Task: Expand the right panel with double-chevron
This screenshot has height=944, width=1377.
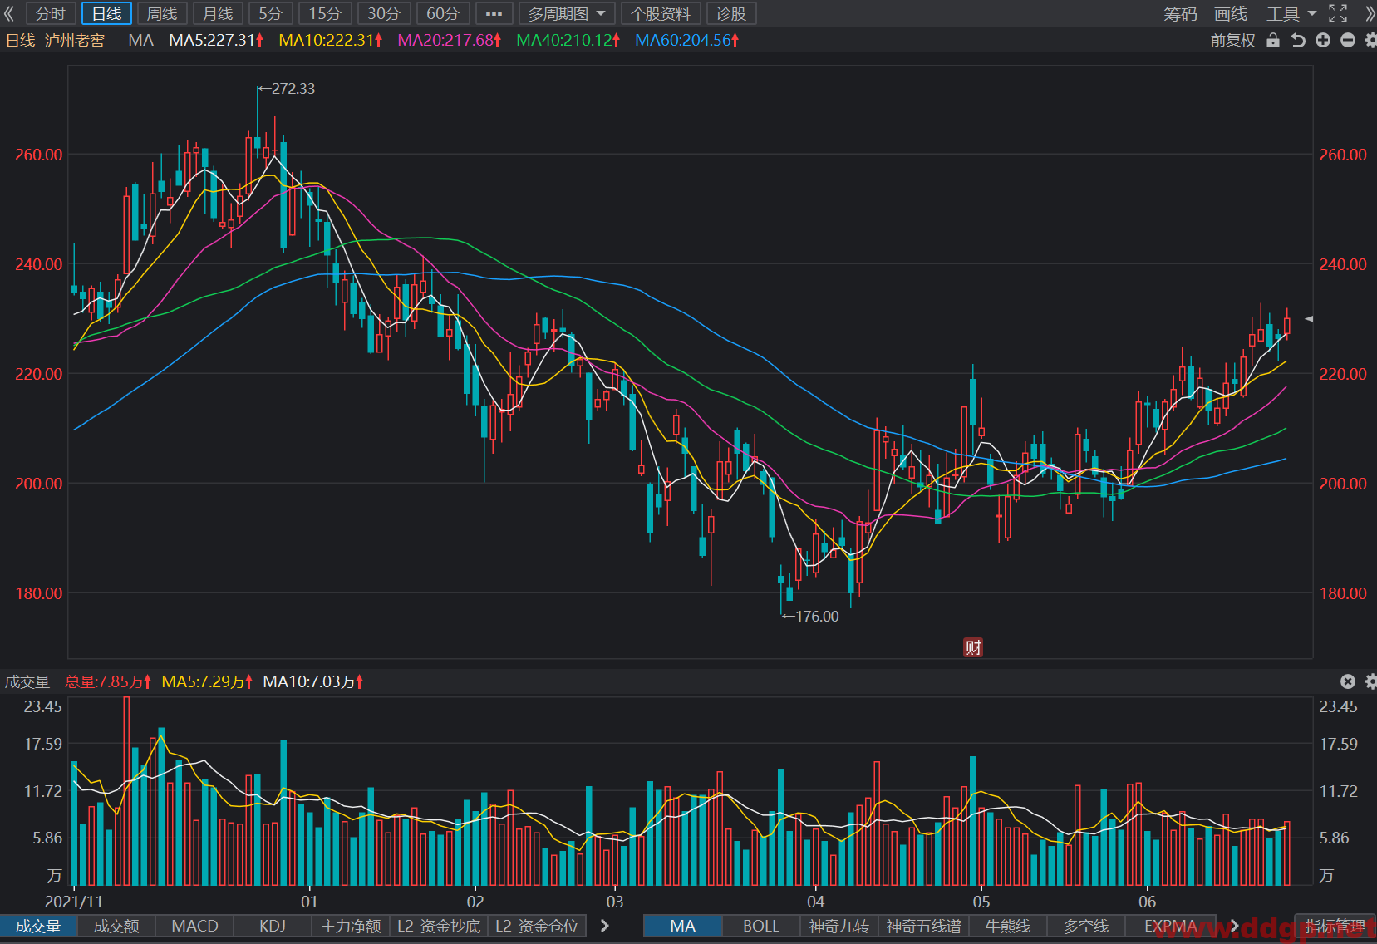Action: click(x=1369, y=13)
